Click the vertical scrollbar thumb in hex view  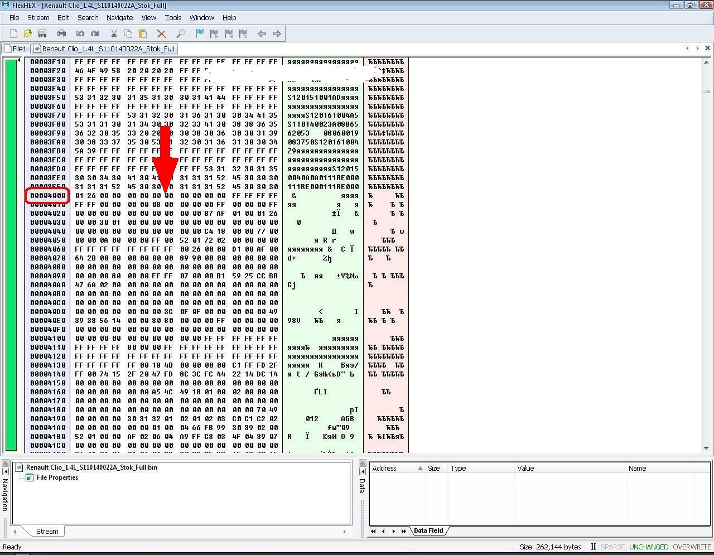(x=706, y=91)
